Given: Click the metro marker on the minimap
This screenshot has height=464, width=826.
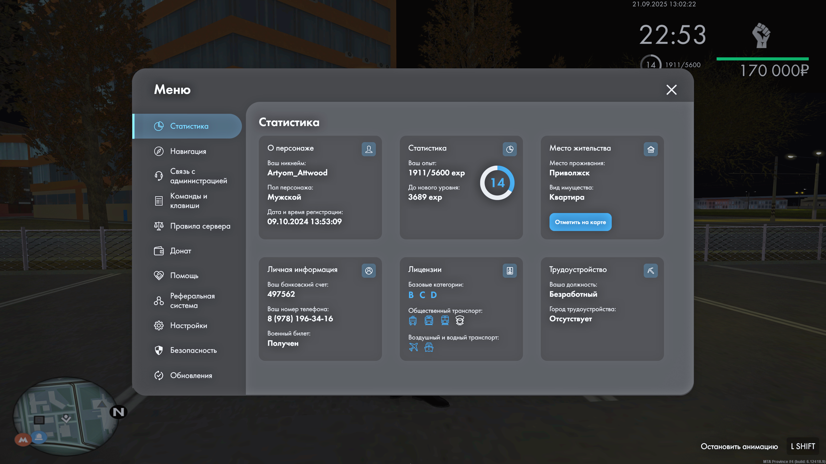Looking at the screenshot, I should [23, 440].
